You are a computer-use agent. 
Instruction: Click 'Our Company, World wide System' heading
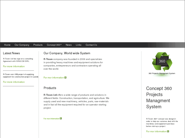[67, 53]
